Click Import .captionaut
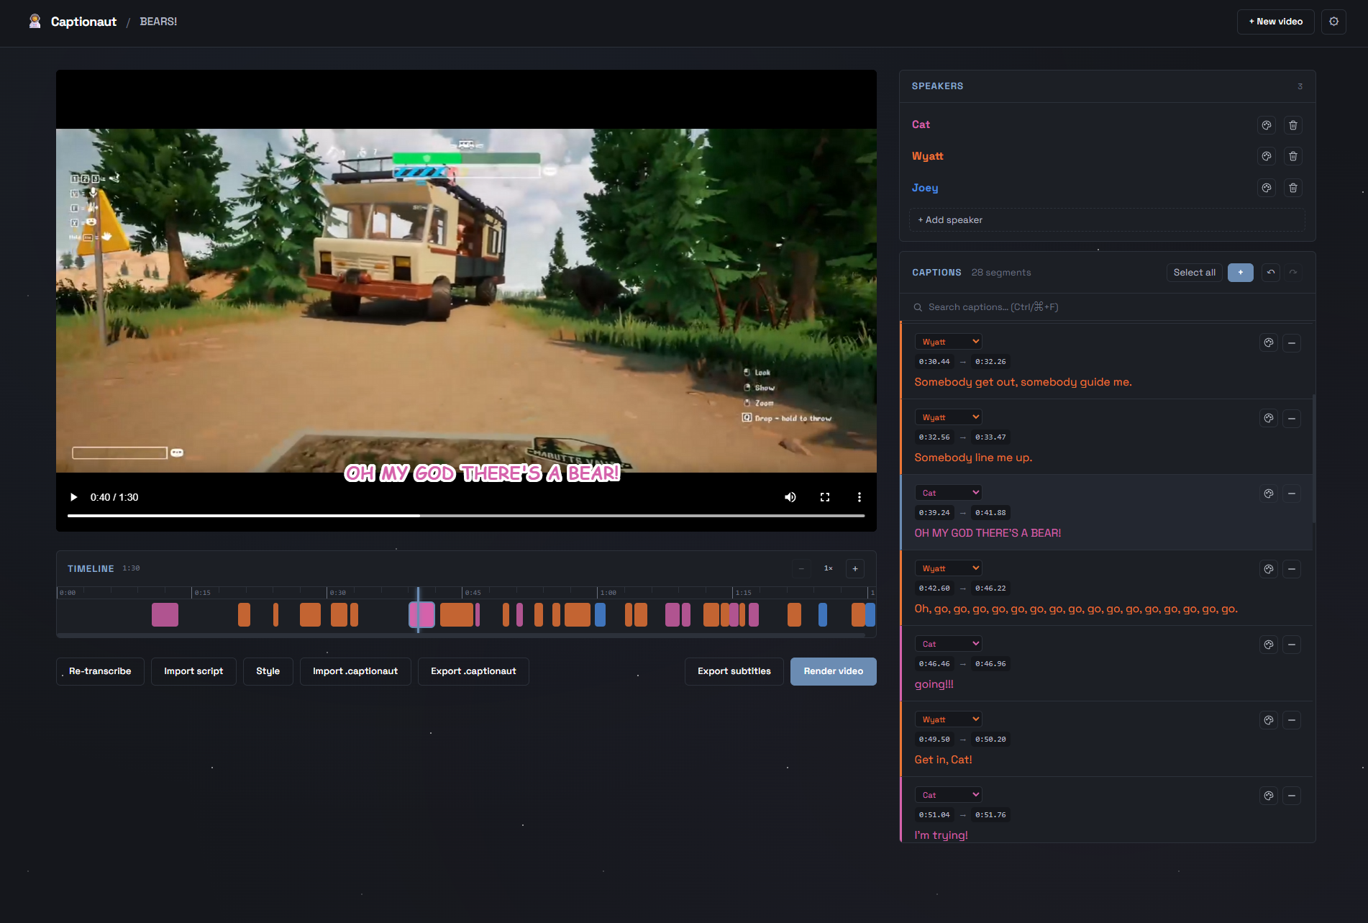 pos(355,671)
